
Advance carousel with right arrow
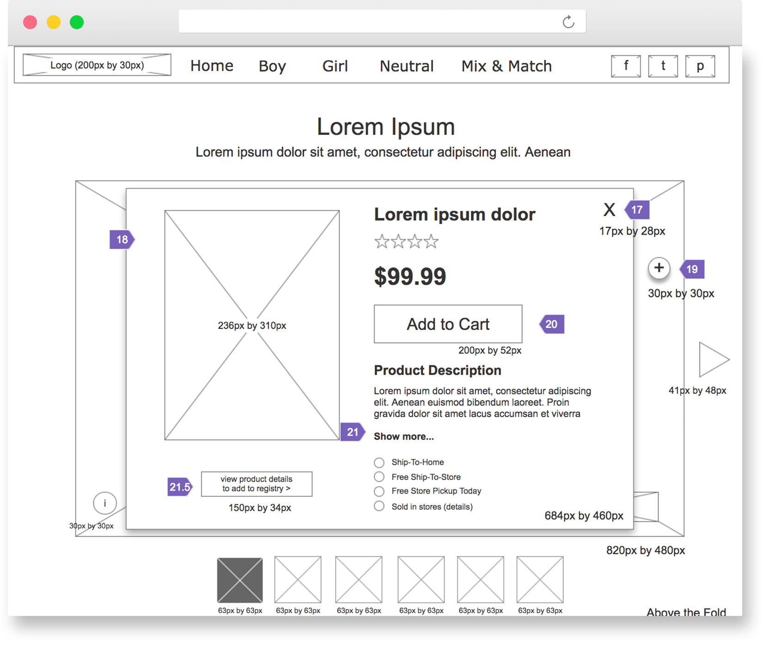click(x=714, y=359)
